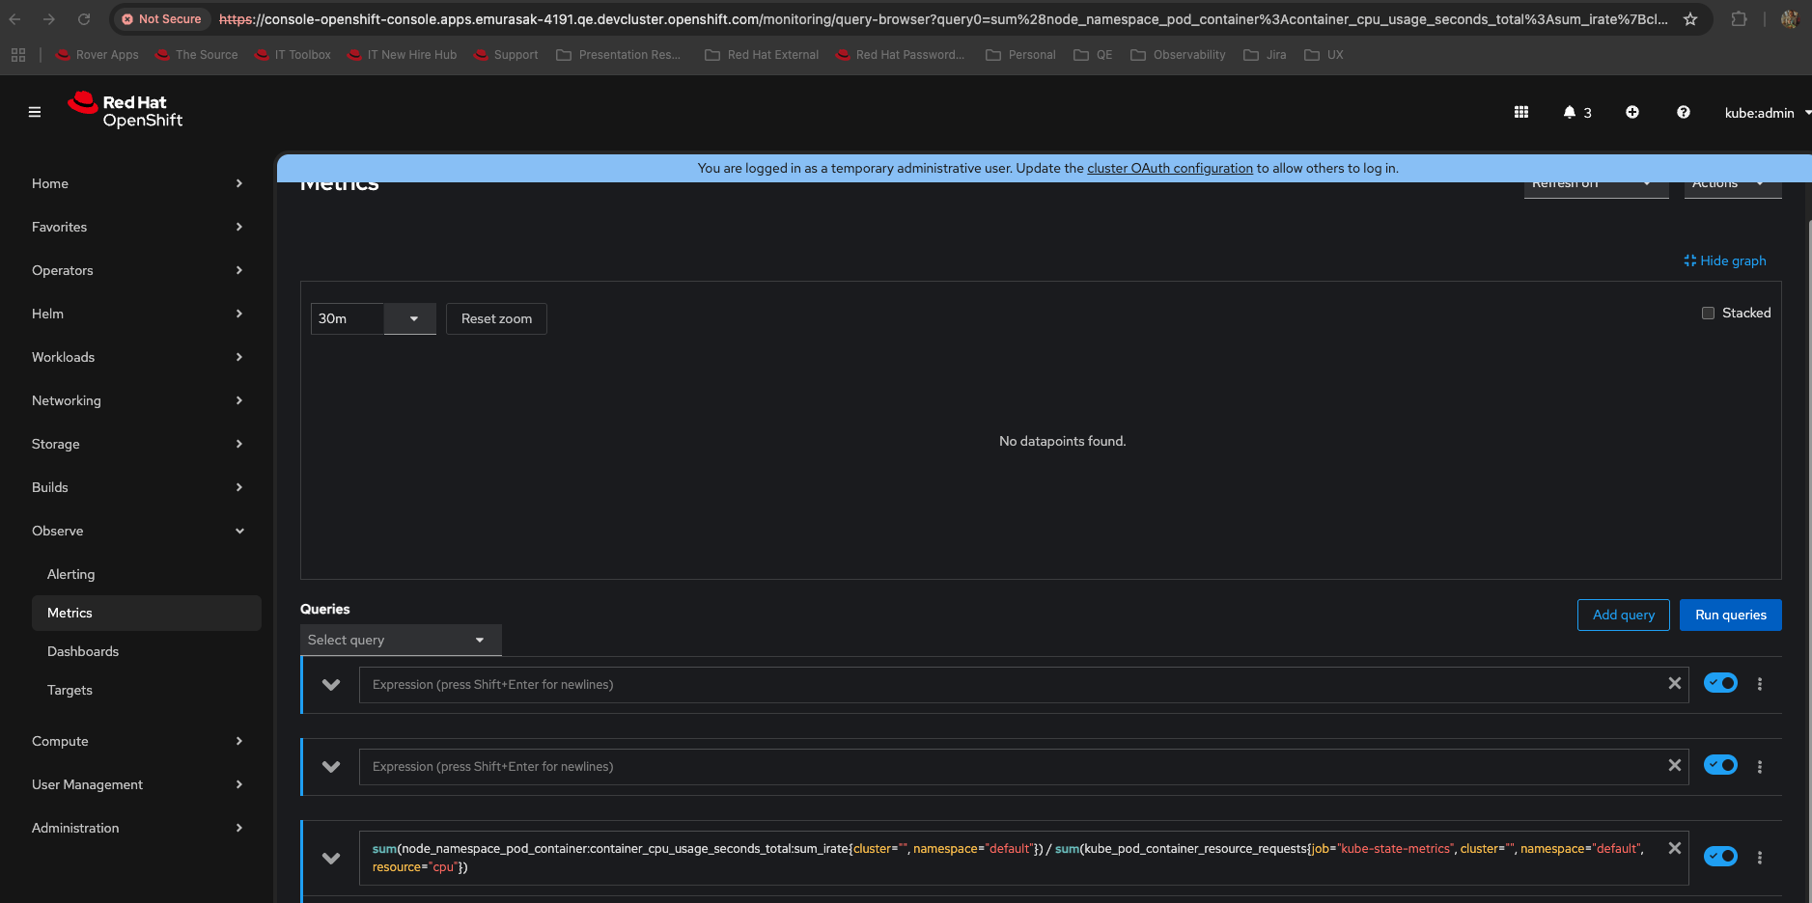The width and height of the screenshot is (1812, 903).
Task: Open notifications bell with 3 alerts
Action: pos(1577,112)
